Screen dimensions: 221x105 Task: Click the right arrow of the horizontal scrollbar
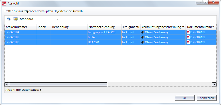tap(214, 84)
